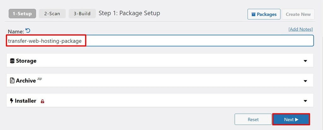Go to the 2-Scan step tab
The width and height of the screenshot is (323, 130).
coord(52,14)
